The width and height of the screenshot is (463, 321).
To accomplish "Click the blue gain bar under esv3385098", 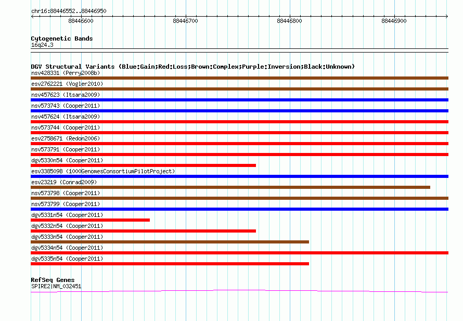I will pyautogui.click(x=239, y=176).
